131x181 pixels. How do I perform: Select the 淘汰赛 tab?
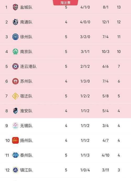pos(65,3)
